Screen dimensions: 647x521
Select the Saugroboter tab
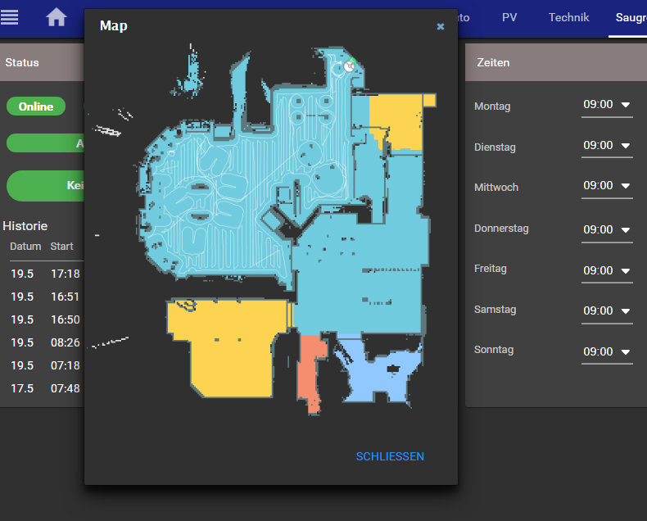[x=629, y=17]
